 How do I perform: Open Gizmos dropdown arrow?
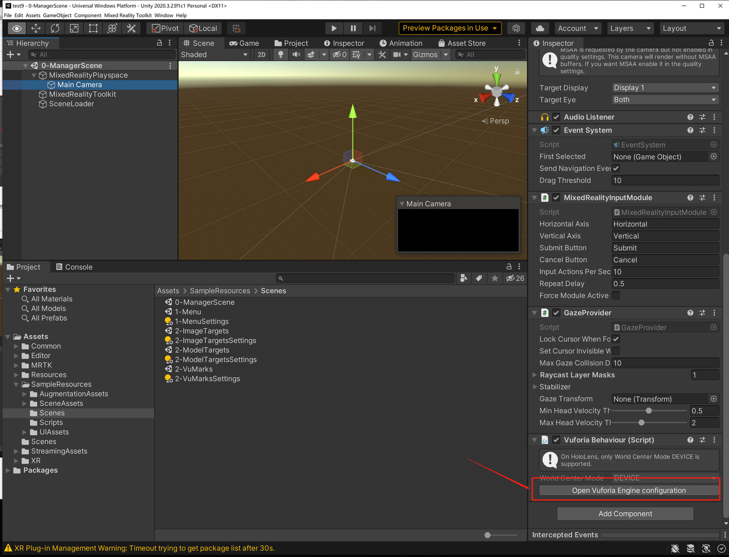tap(446, 54)
